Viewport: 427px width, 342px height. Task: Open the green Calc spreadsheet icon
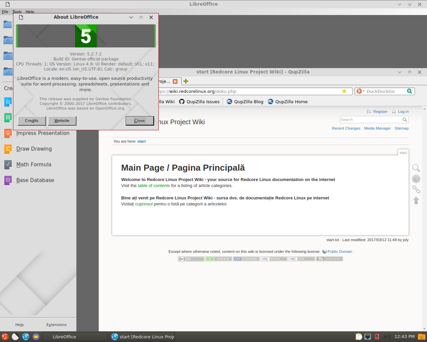click(8, 117)
